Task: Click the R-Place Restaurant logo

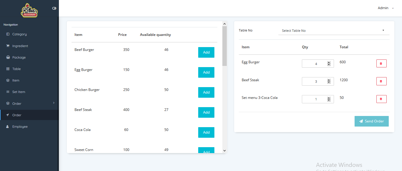Action: tap(29, 11)
